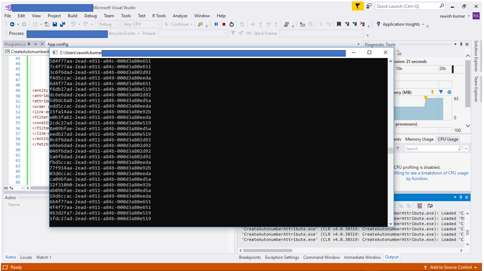Click the Stop Debugging red square icon
Screen dimensions: 484x271
tap(224, 24)
